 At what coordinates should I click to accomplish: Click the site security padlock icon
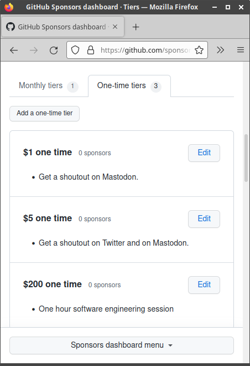point(91,50)
